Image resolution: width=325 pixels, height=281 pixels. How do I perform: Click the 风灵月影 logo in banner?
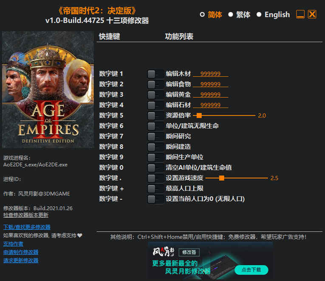163,252
